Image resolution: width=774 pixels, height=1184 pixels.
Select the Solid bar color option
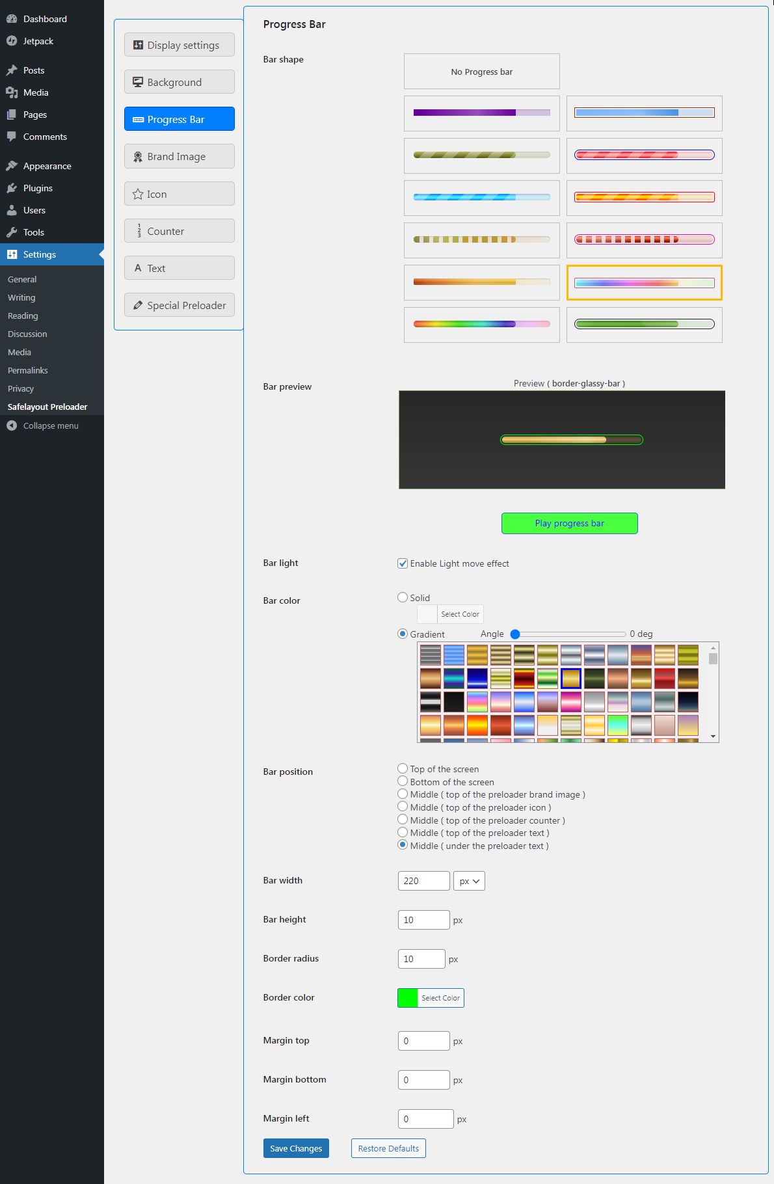click(x=403, y=597)
